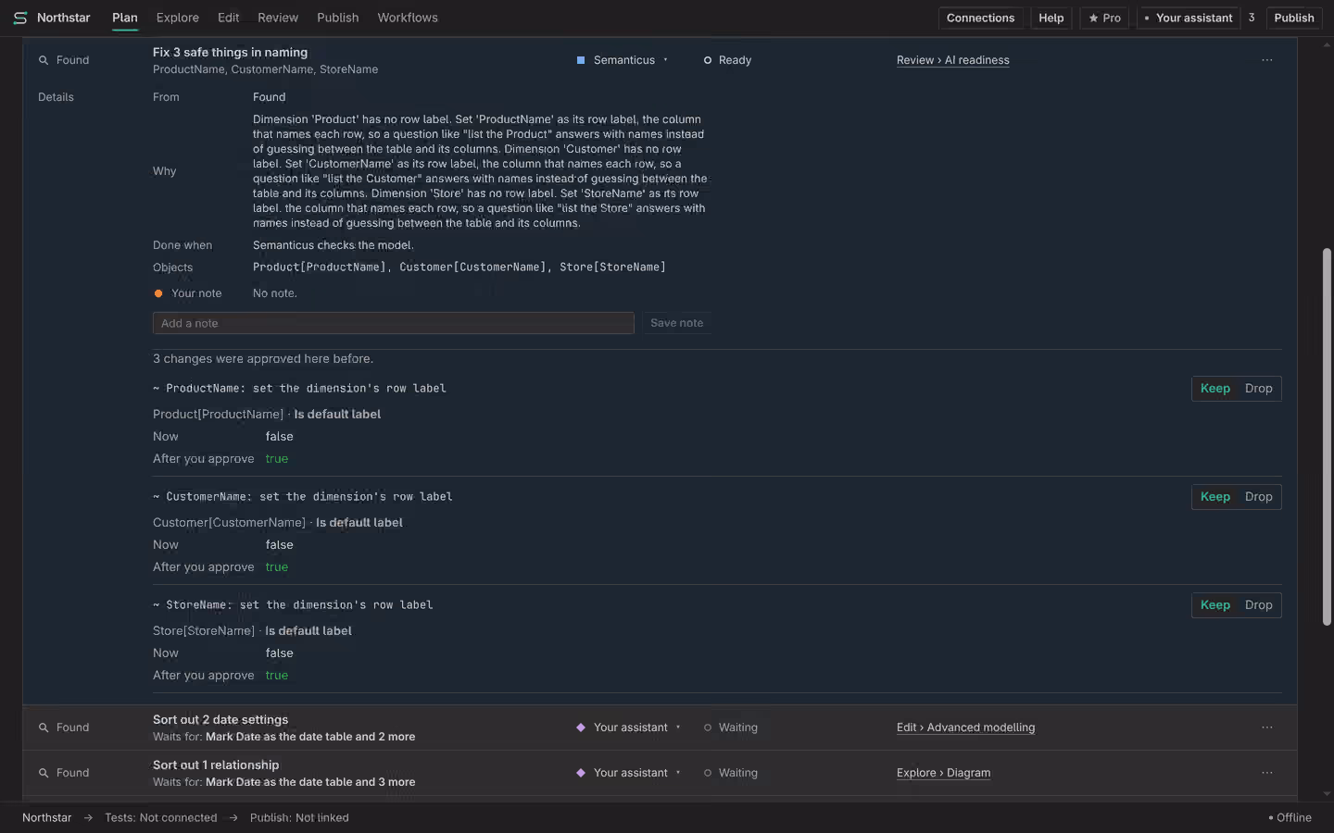The width and height of the screenshot is (1334, 833).
Task: Click the star Pro badge
Action: pos(1104,18)
